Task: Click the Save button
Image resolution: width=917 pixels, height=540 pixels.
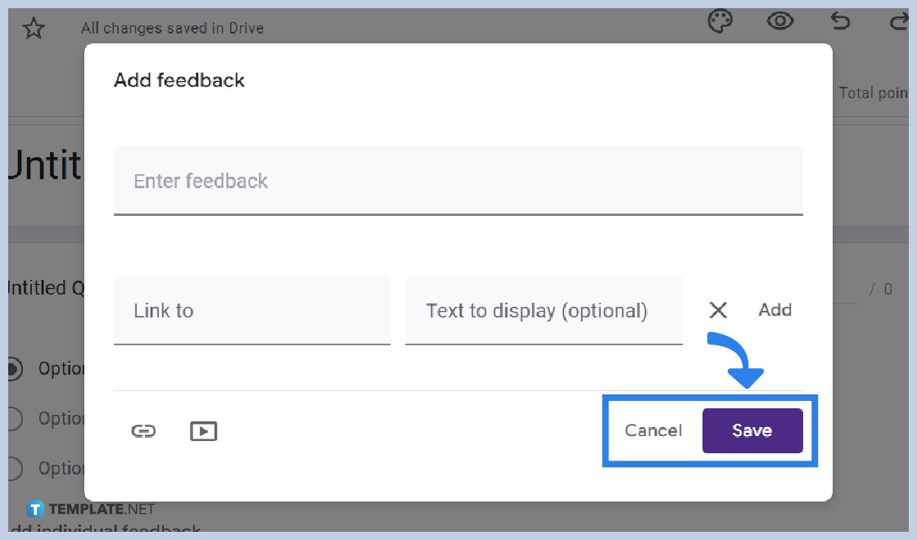Action: point(752,430)
